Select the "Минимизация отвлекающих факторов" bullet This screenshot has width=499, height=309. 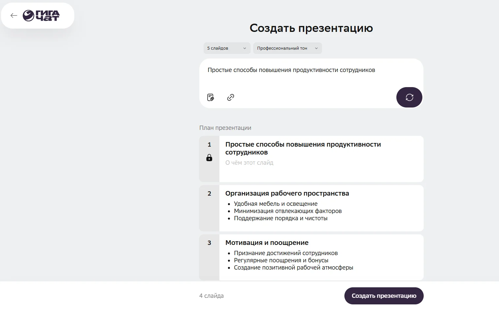(287, 211)
